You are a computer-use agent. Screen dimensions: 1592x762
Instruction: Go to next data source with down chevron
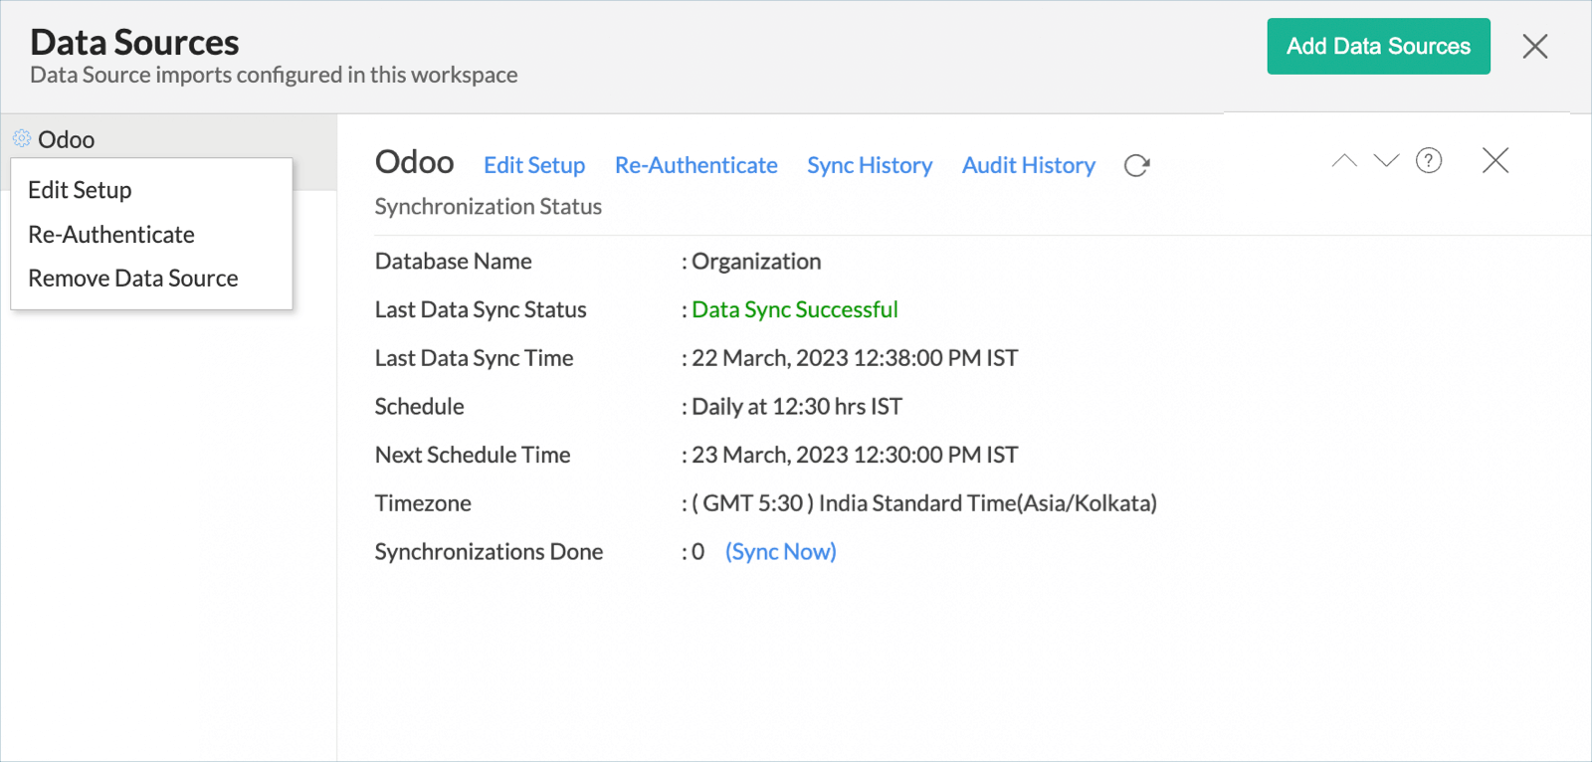point(1386,160)
